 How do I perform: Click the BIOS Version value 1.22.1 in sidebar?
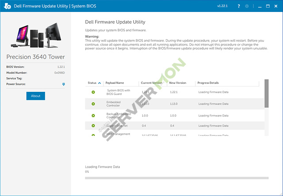pos(61,67)
